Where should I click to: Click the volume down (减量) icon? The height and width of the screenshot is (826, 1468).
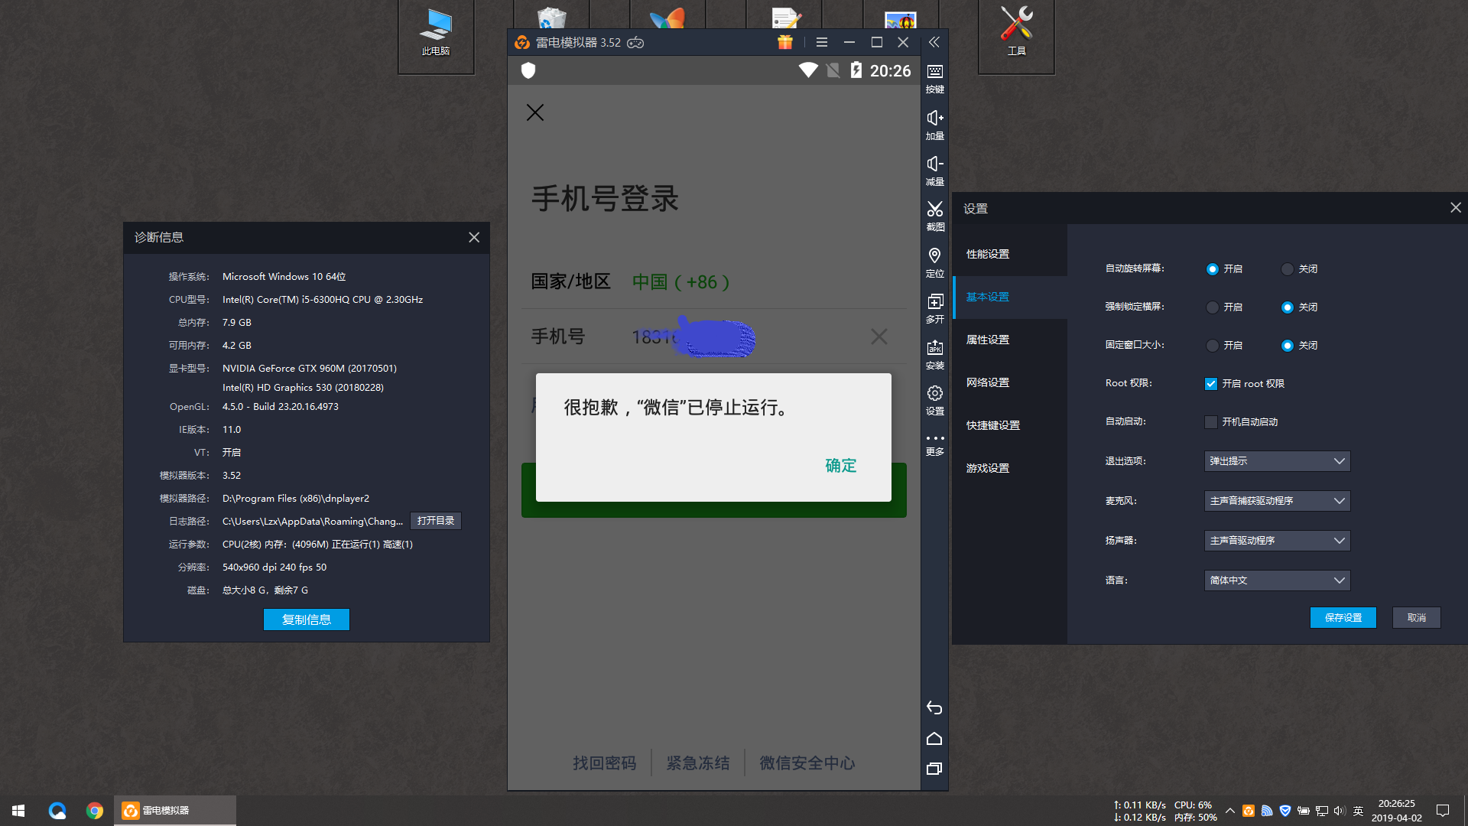pos(934,164)
